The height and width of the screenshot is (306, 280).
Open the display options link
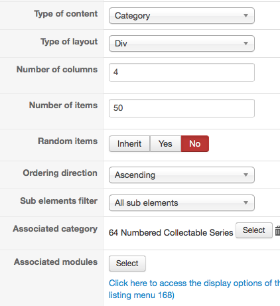[194, 289]
